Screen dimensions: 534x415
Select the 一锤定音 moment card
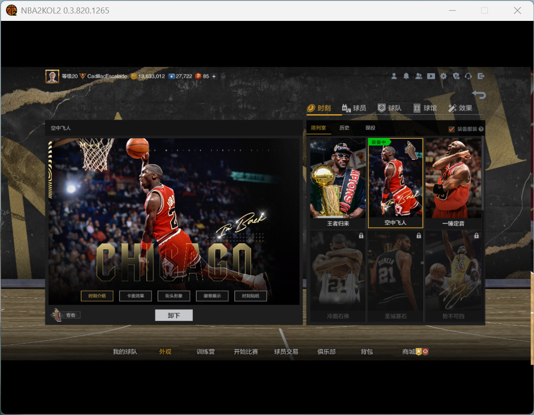click(x=453, y=183)
